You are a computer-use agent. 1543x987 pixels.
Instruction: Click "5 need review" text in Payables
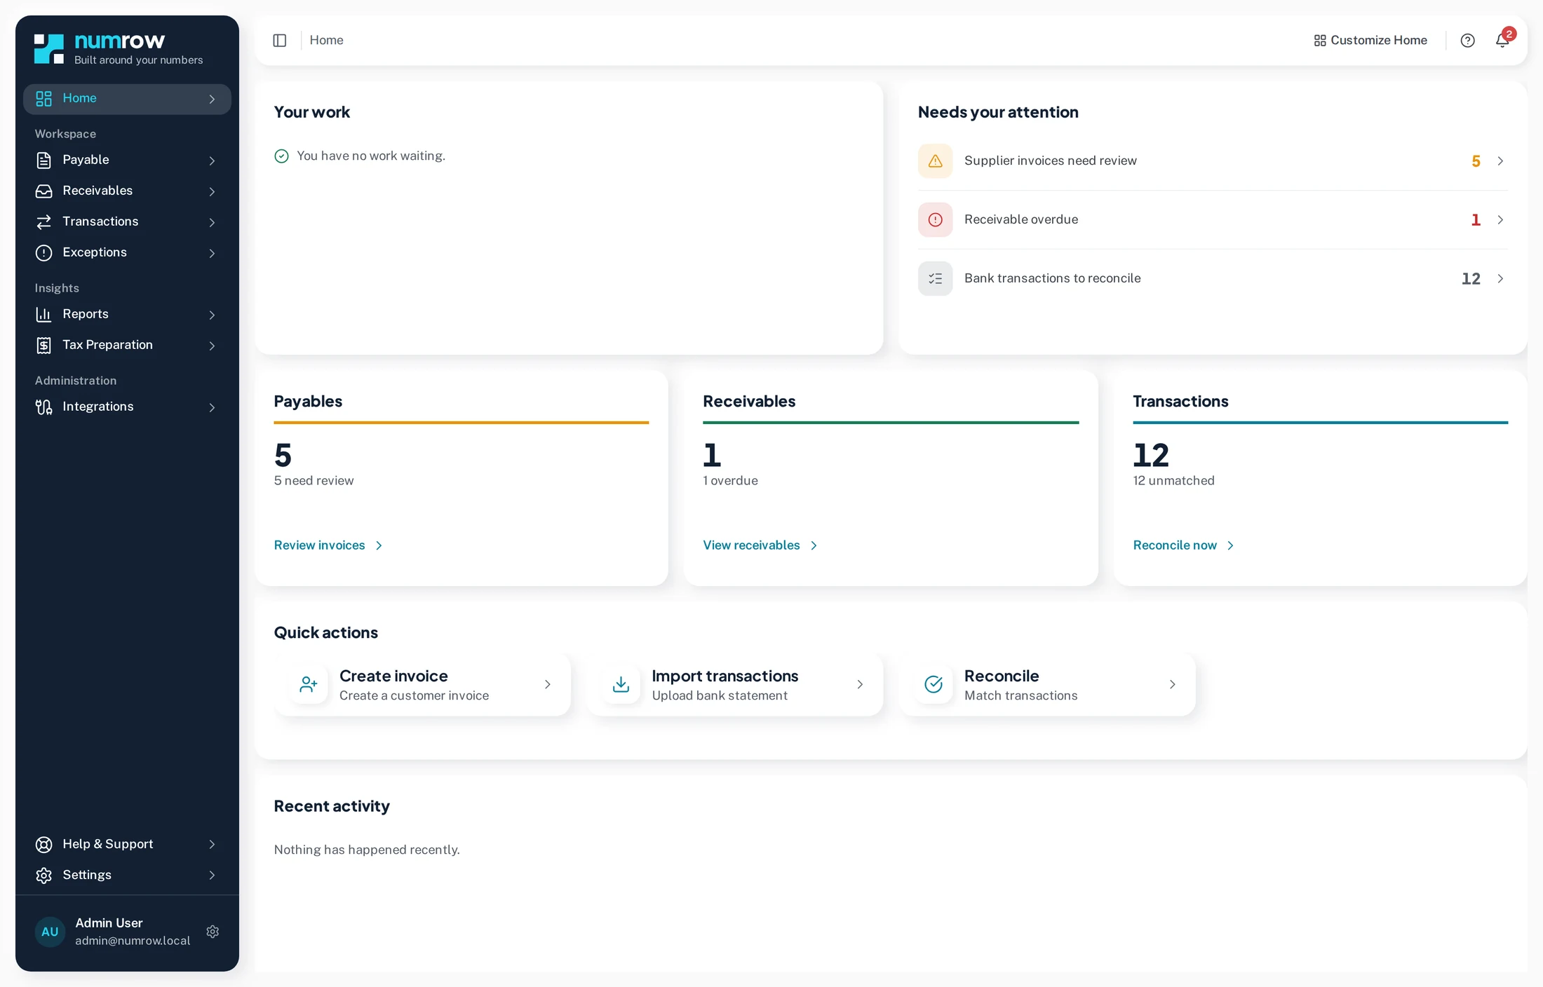(x=314, y=481)
